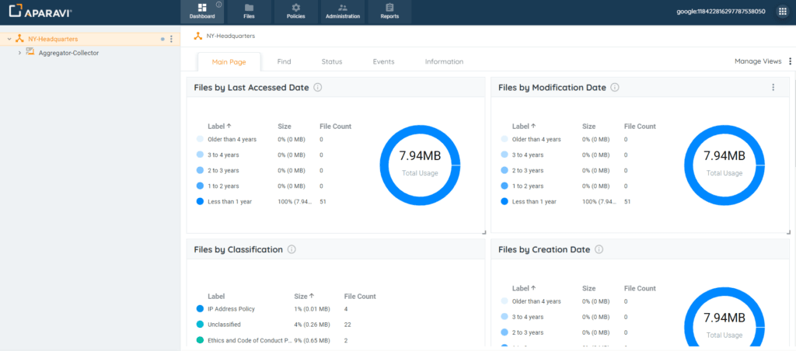Open the apps grid menu icon
This screenshot has width=796, height=351.
pos(782,12)
